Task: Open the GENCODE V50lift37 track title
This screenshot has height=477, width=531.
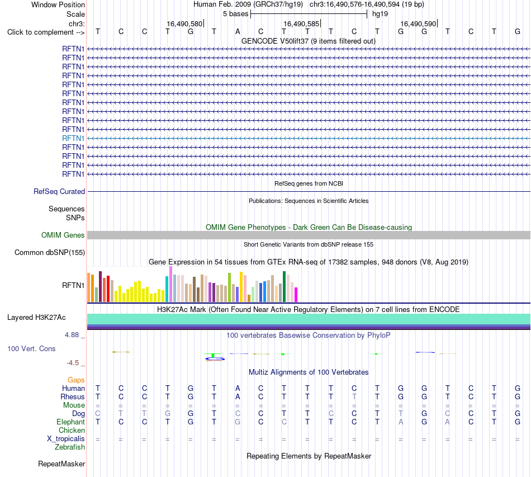Action: pyautogui.click(x=308, y=41)
